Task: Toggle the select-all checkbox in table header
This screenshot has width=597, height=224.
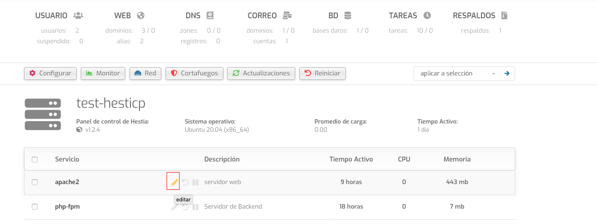Action: pyautogui.click(x=35, y=160)
